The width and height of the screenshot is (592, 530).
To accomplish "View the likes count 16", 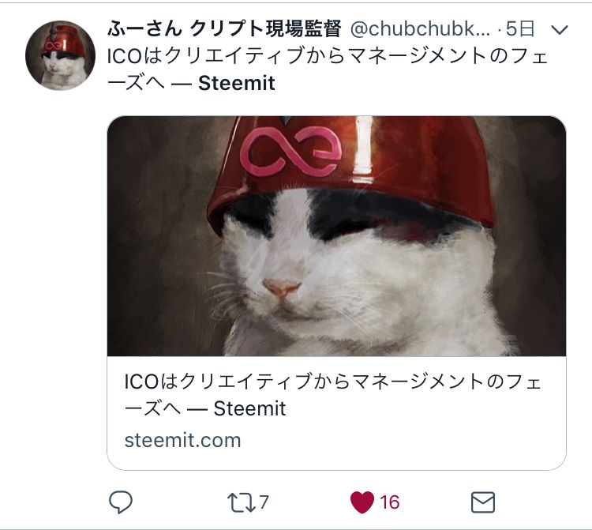I will [390, 502].
